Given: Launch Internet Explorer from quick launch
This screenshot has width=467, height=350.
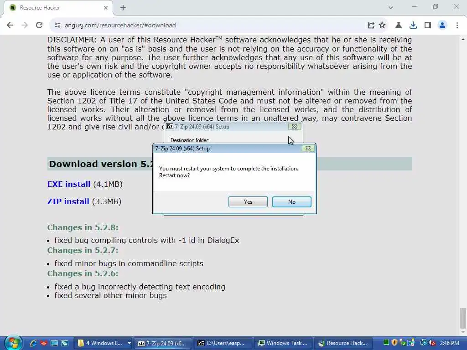Looking at the screenshot, I should coord(33,343).
